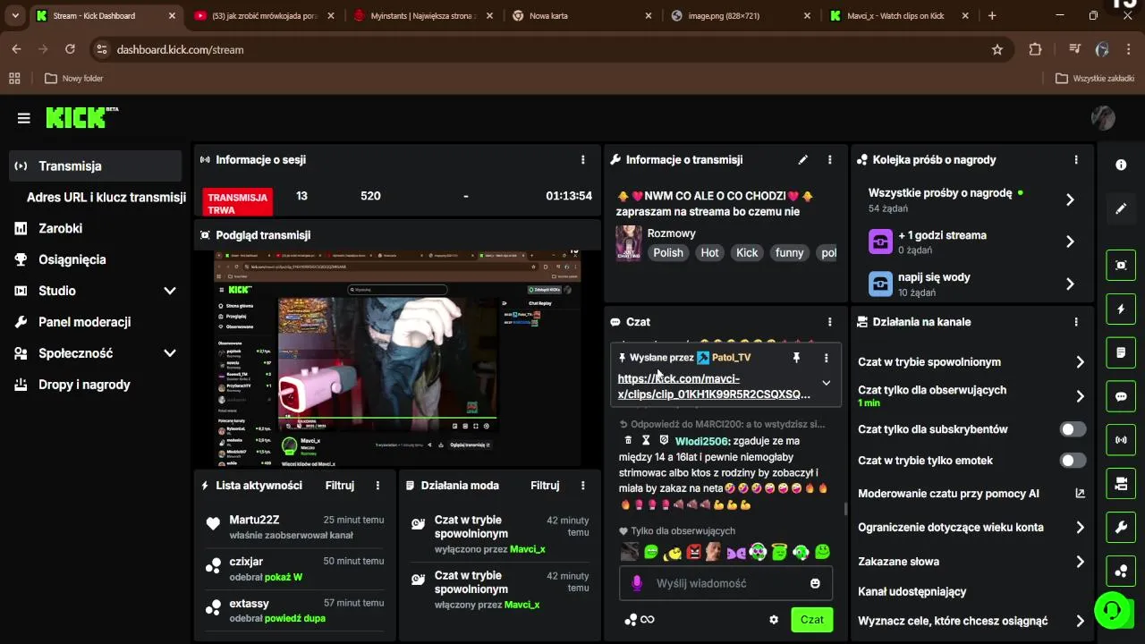The height and width of the screenshot is (644, 1145).
Task: Click the Polish stream tag
Action: (x=668, y=253)
